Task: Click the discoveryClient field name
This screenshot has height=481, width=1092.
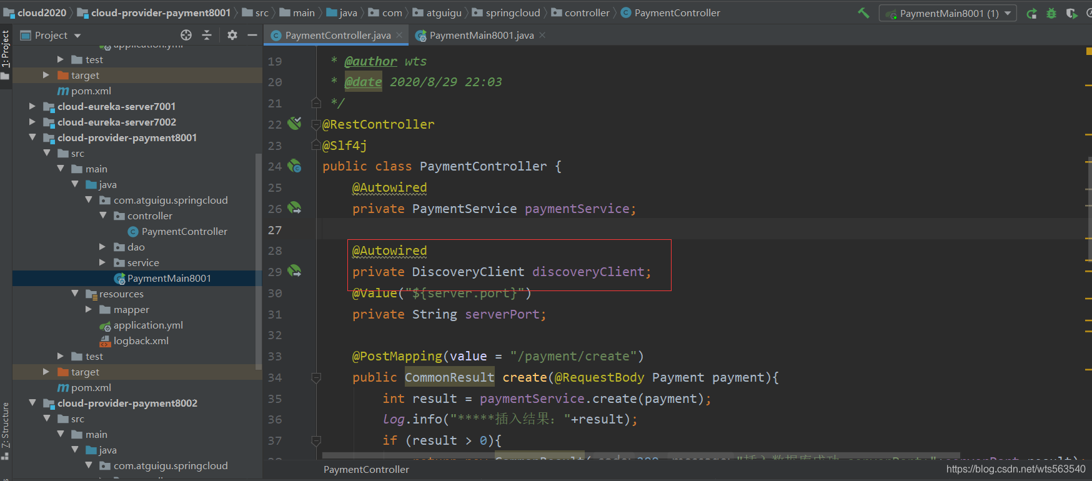Action: tap(588, 272)
